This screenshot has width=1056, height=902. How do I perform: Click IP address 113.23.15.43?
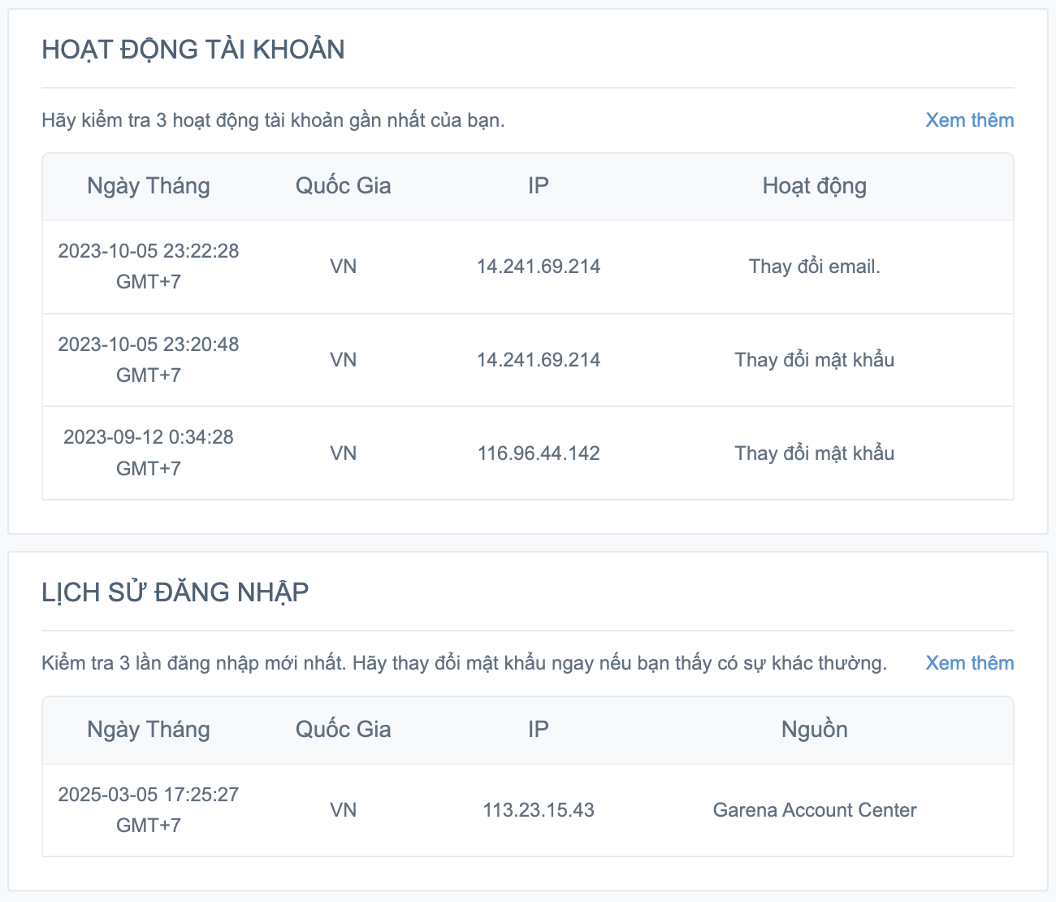tap(539, 810)
